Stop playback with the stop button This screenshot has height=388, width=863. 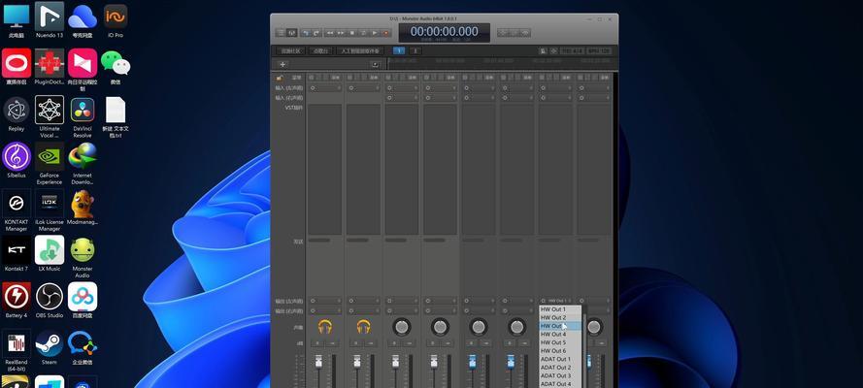[x=352, y=33]
